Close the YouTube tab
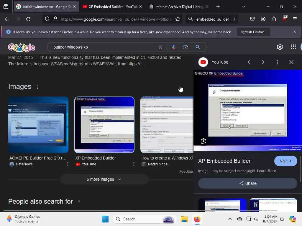 [141, 7]
